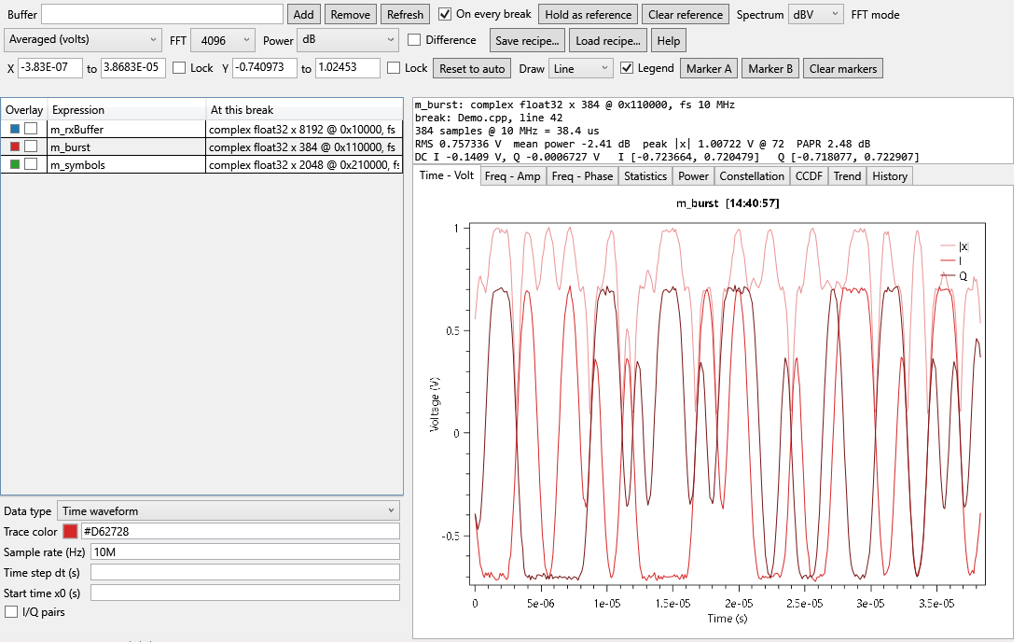1026x642 pixels.
Task: Click the Buffer name input field
Action: tap(162, 14)
